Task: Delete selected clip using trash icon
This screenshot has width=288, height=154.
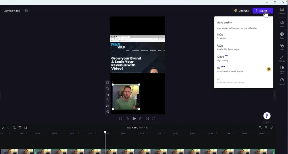Action: click(x=20, y=128)
